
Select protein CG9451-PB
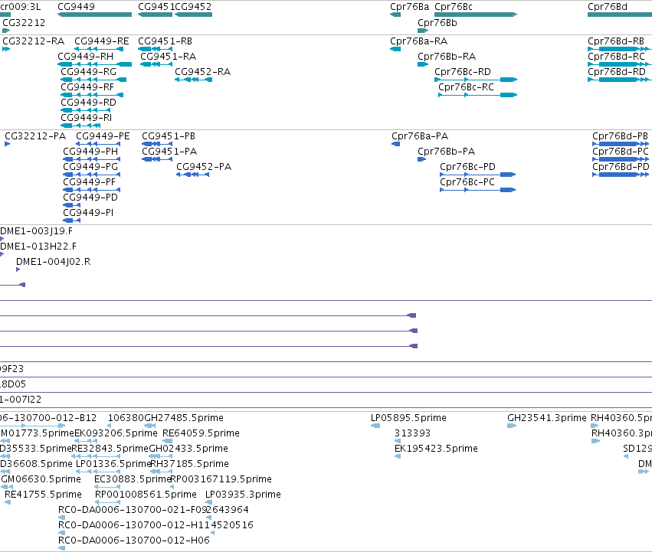(x=169, y=136)
